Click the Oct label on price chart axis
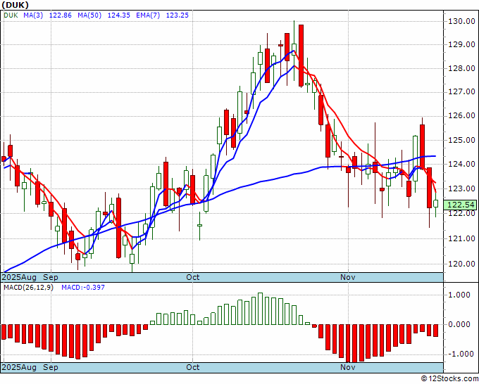Image resolution: width=479 pixels, height=384 pixels. pyautogui.click(x=193, y=277)
